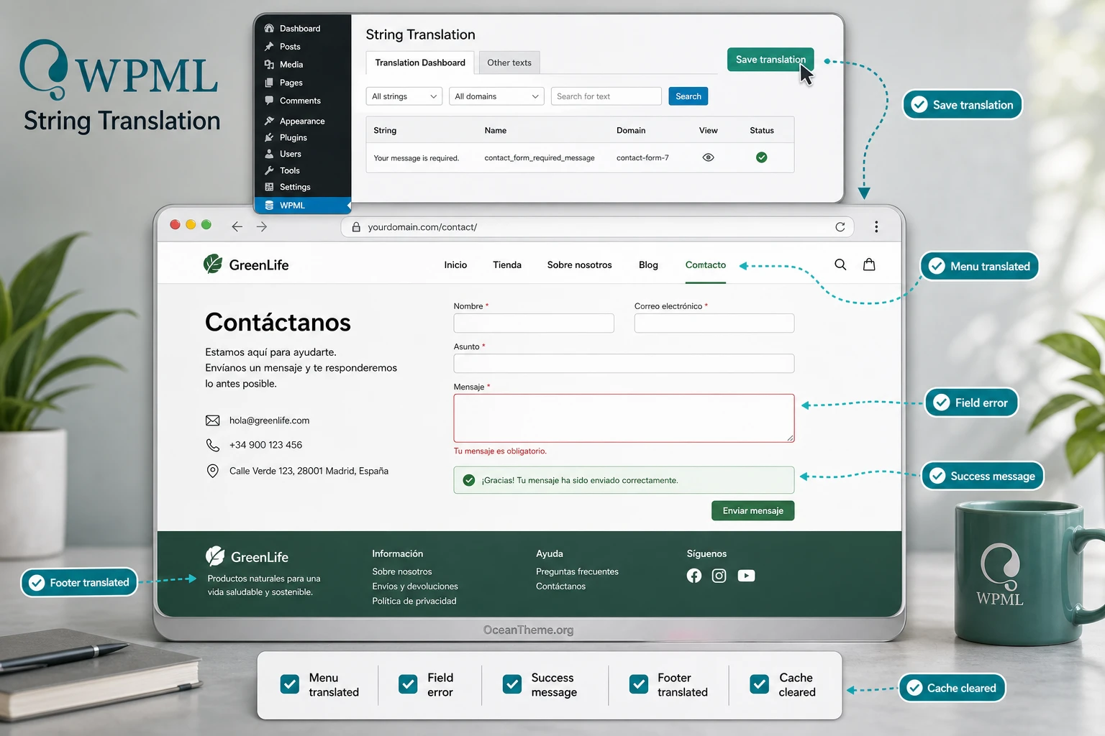Screen dimensions: 1105x736
Task: Select WPML in the admin sidebar
Action: pyautogui.click(x=302, y=206)
